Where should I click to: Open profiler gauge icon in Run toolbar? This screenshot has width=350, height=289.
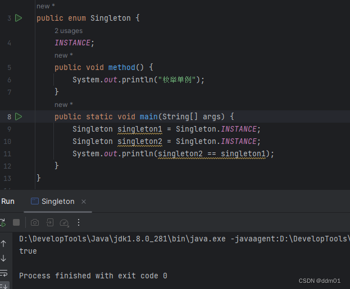tap(64, 223)
